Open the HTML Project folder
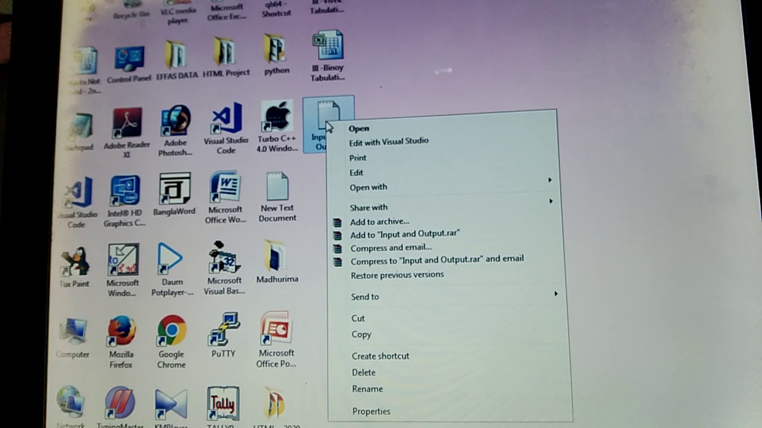Image resolution: width=762 pixels, height=428 pixels. tap(226, 58)
